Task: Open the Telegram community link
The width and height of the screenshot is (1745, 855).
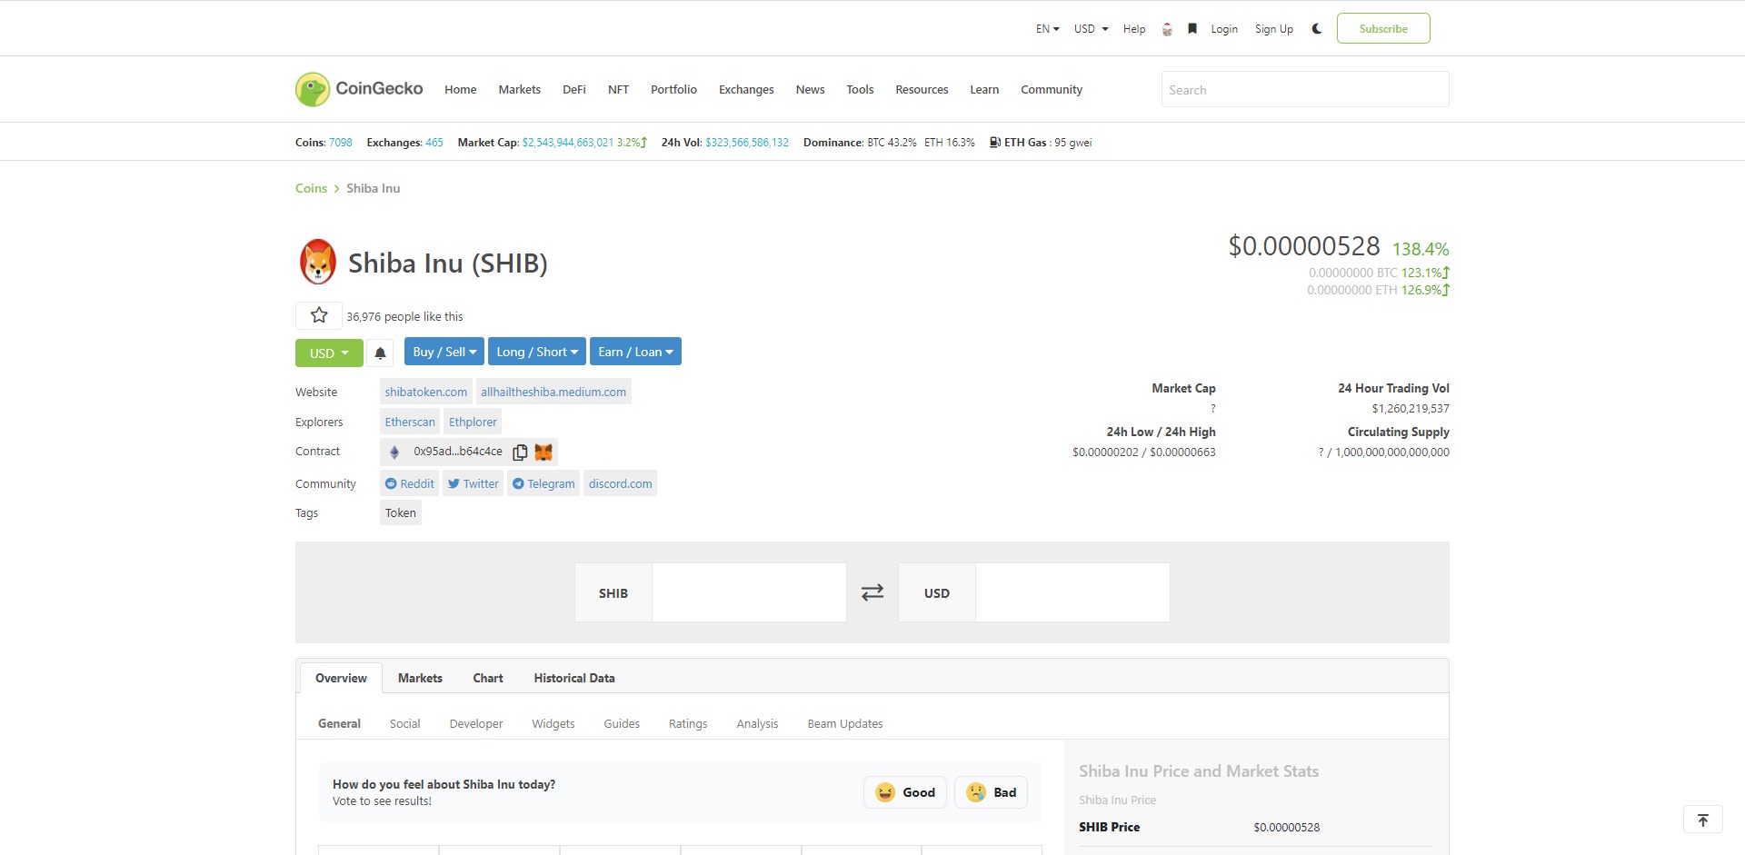Action: coord(543,483)
